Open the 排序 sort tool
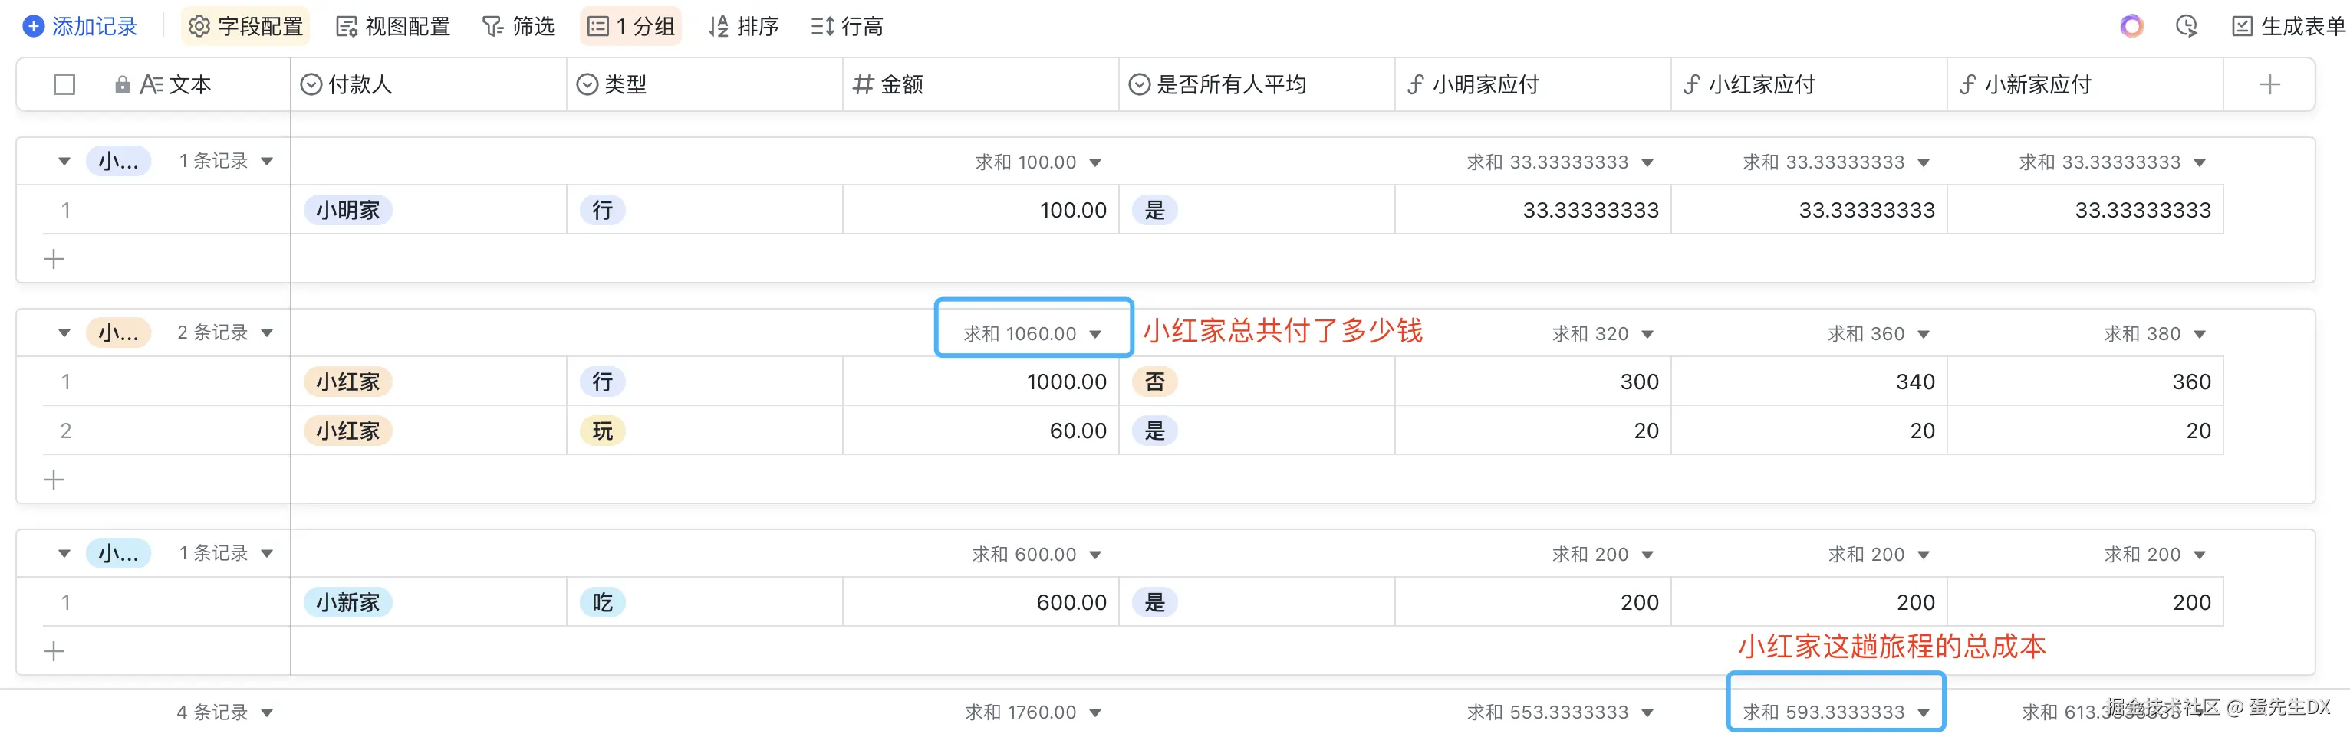2350x737 pixels. tap(743, 26)
